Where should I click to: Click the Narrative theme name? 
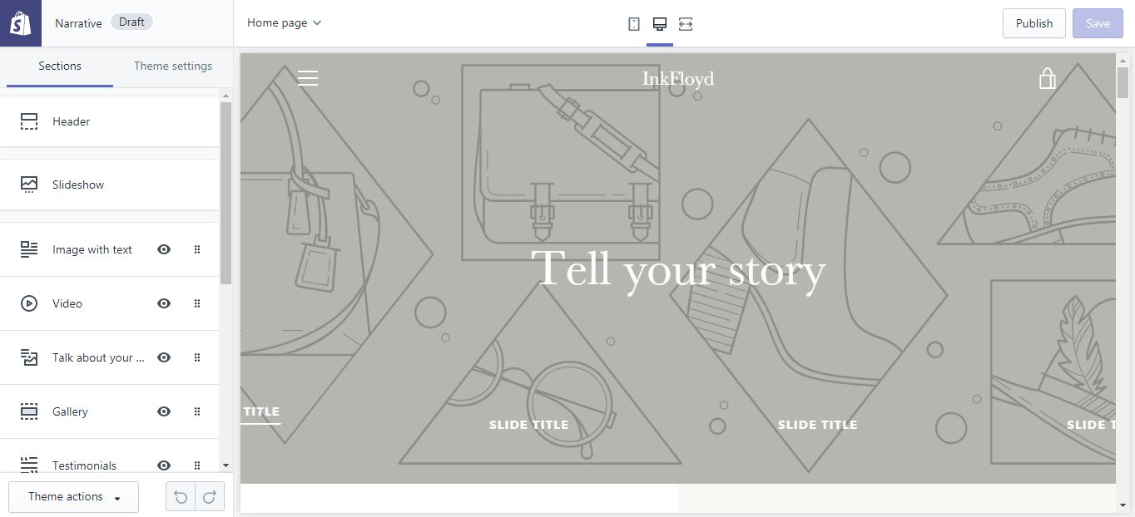[78, 23]
